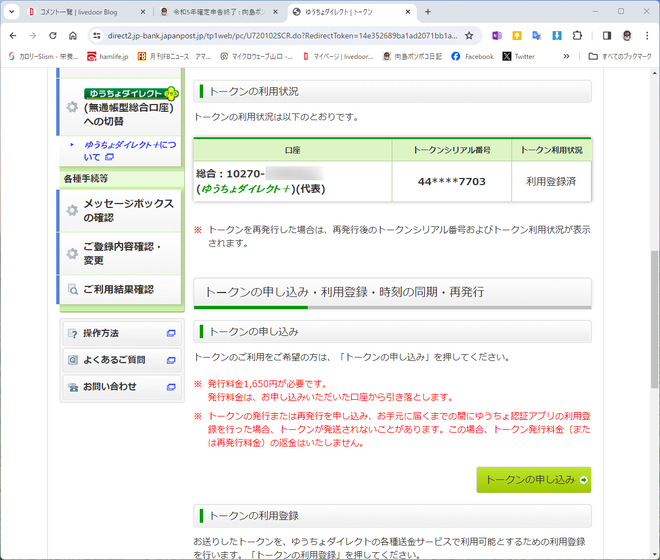Select the 利用登録済 status cell
This screenshot has height=560, width=660.
(x=551, y=181)
